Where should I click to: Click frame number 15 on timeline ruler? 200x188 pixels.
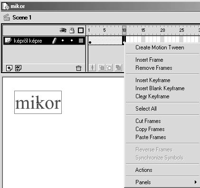[143, 30]
